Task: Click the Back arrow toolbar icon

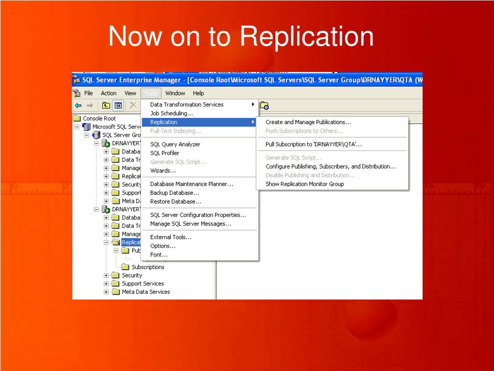Action: (x=78, y=105)
